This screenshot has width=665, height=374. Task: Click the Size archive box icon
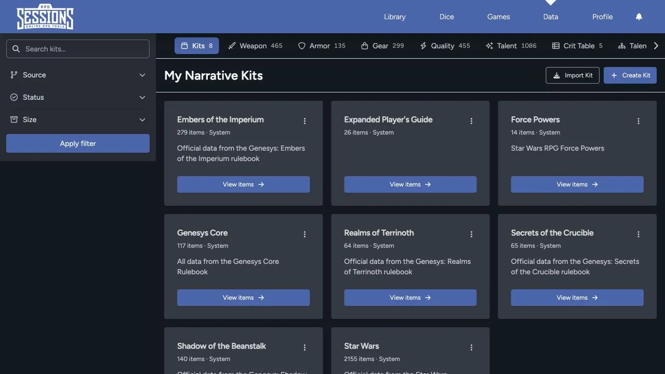point(14,119)
